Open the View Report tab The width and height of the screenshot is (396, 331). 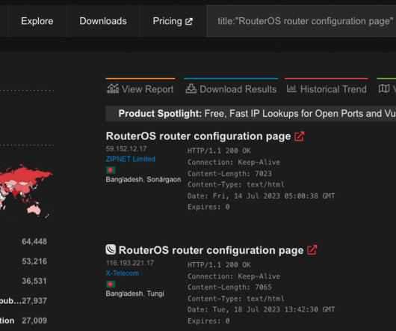[140, 89]
